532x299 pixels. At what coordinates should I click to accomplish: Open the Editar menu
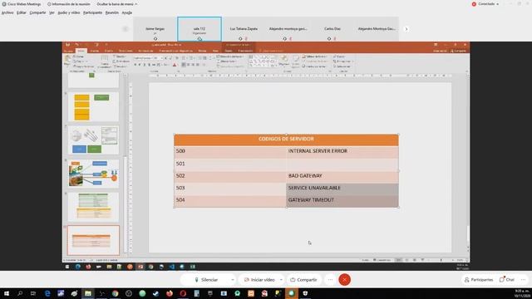[x=22, y=12]
